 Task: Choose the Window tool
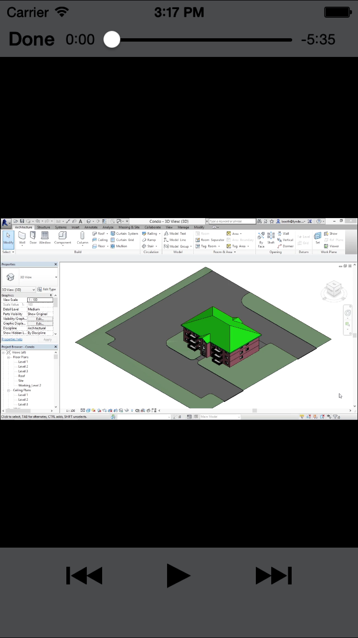45,238
